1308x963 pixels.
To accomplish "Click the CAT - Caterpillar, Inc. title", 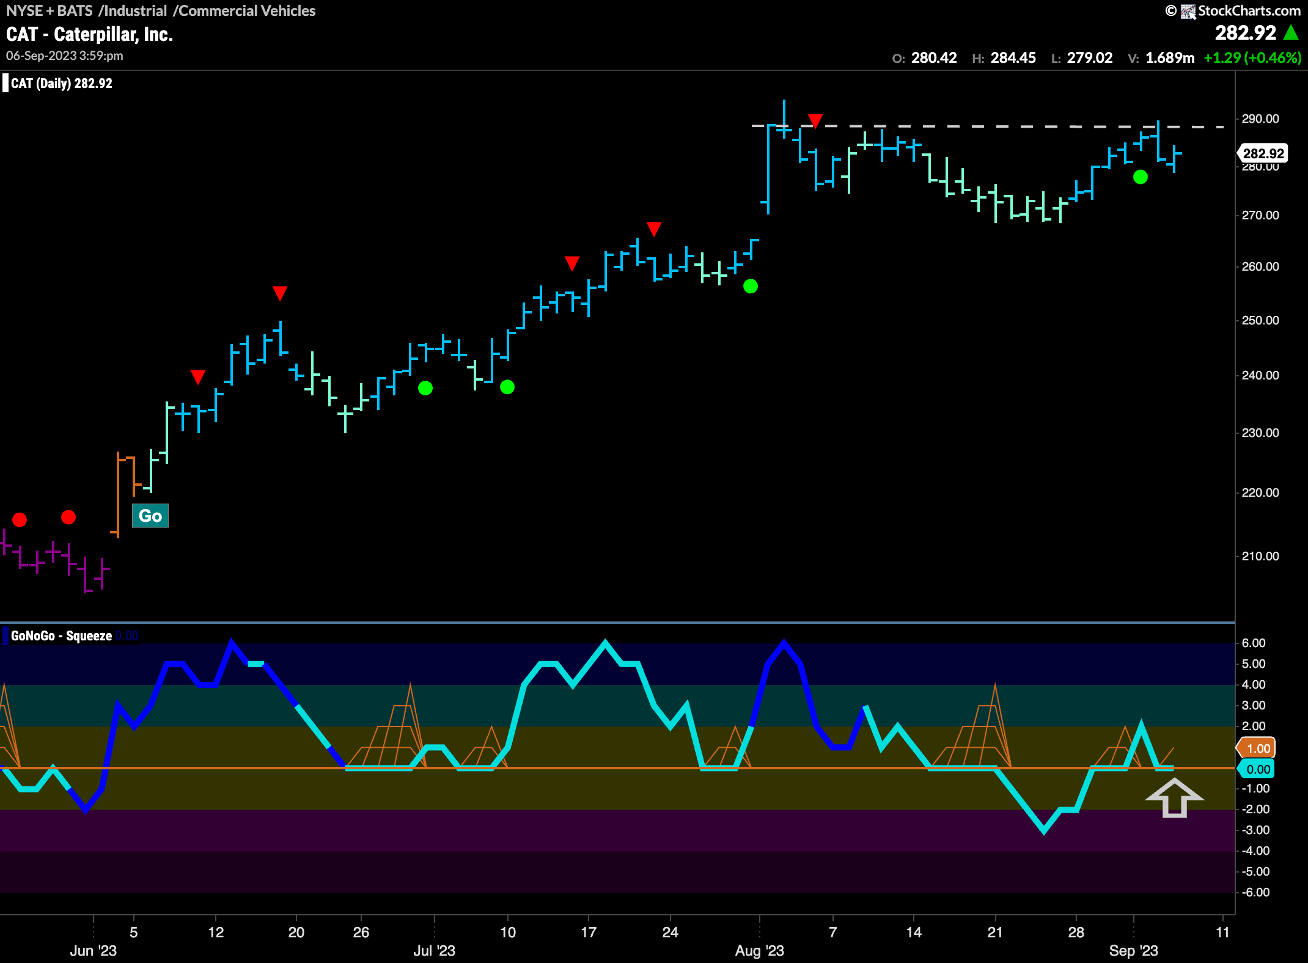I will 90,34.
